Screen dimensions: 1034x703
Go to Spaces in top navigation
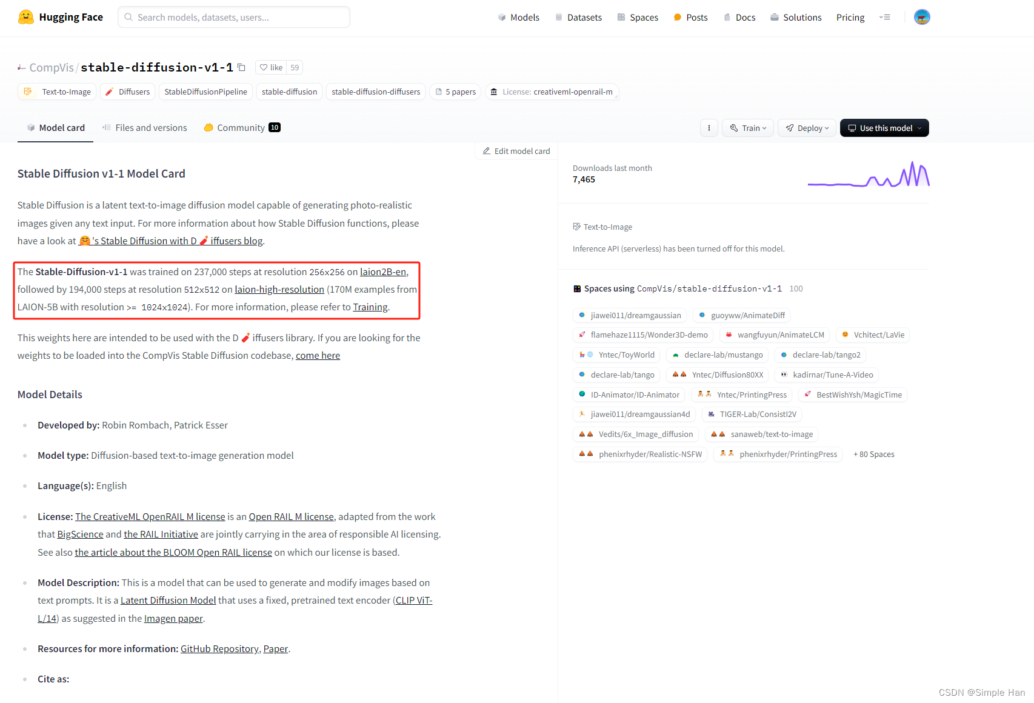[638, 17]
